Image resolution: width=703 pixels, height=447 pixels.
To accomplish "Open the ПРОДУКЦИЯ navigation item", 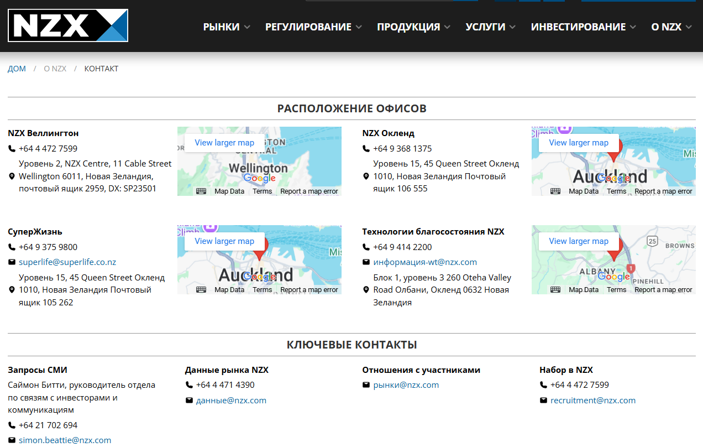I will 408,27.
